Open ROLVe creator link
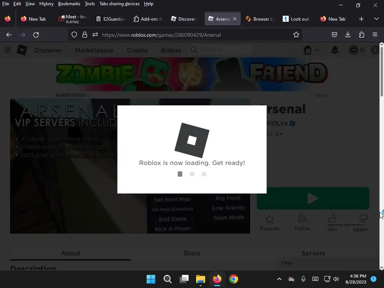 pyautogui.click(x=277, y=123)
